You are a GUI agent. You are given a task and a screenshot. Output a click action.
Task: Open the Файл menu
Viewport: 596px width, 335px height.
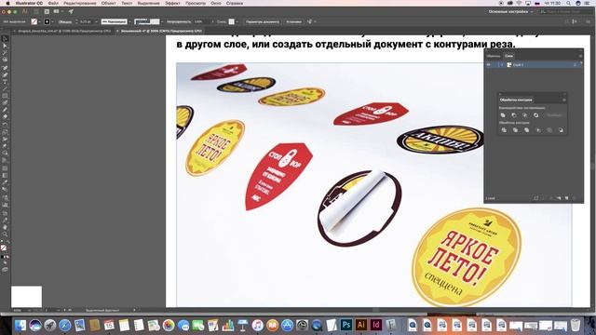53,3
